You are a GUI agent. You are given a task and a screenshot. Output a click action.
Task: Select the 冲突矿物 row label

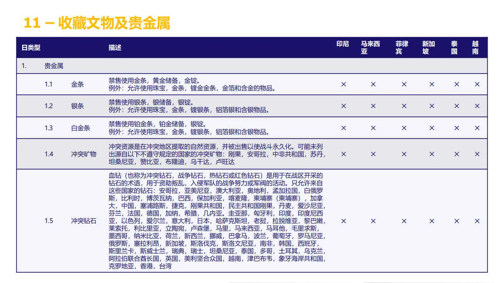click(84, 154)
